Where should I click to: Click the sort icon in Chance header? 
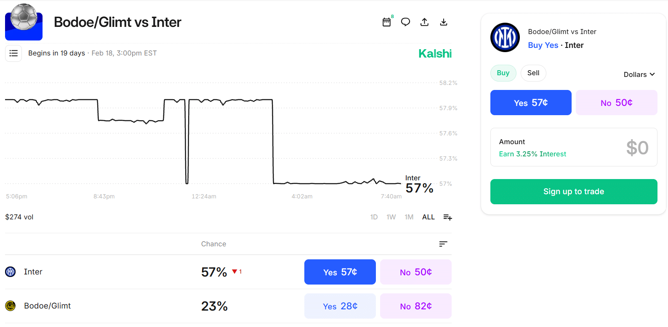(x=443, y=244)
